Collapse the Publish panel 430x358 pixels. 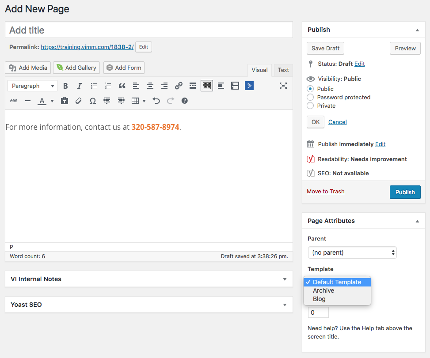tap(417, 30)
